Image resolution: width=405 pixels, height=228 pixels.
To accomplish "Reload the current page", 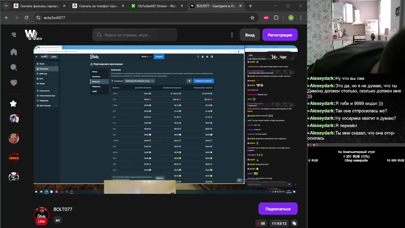I will (27, 18).
